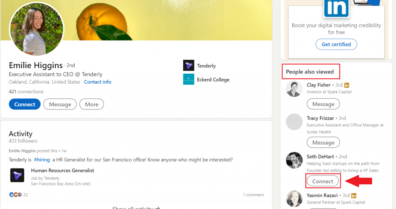This screenshot has height=209, width=396.
Task: Click the Activity section heading
Action: point(21,134)
